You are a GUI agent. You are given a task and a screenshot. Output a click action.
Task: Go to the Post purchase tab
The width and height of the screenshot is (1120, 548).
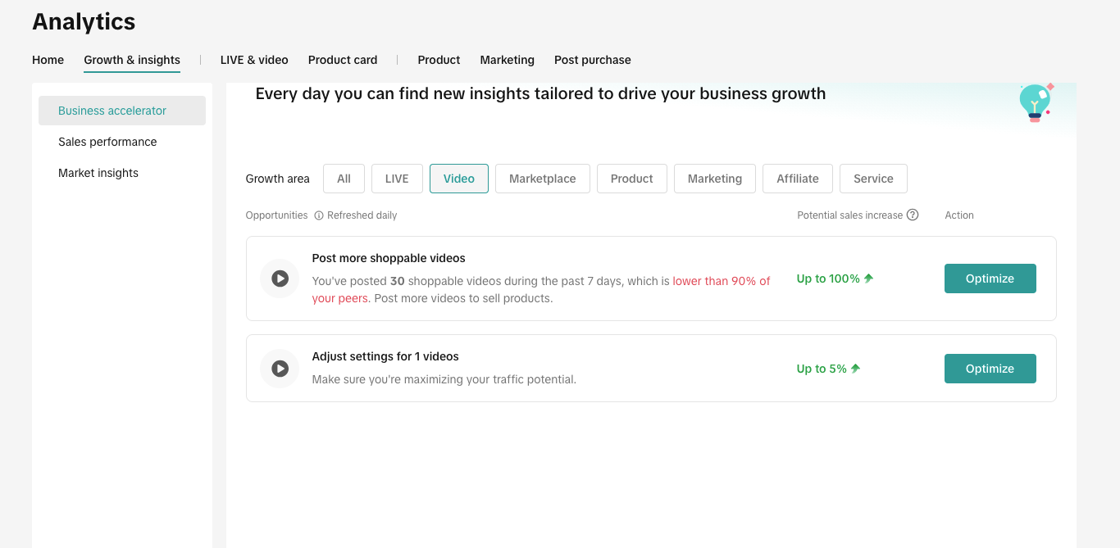(x=592, y=60)
